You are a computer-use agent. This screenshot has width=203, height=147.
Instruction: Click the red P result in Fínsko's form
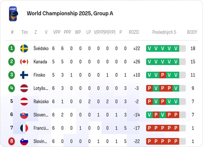click(163, 75)
